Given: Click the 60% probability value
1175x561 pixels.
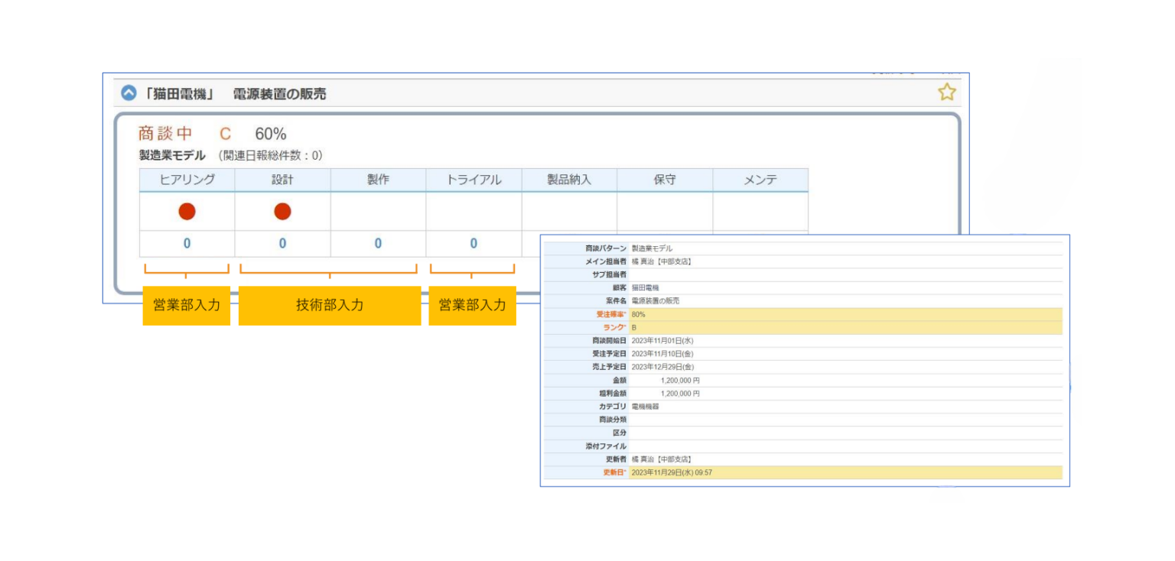Looking at the screenshot, I should (x=271, y=134).
